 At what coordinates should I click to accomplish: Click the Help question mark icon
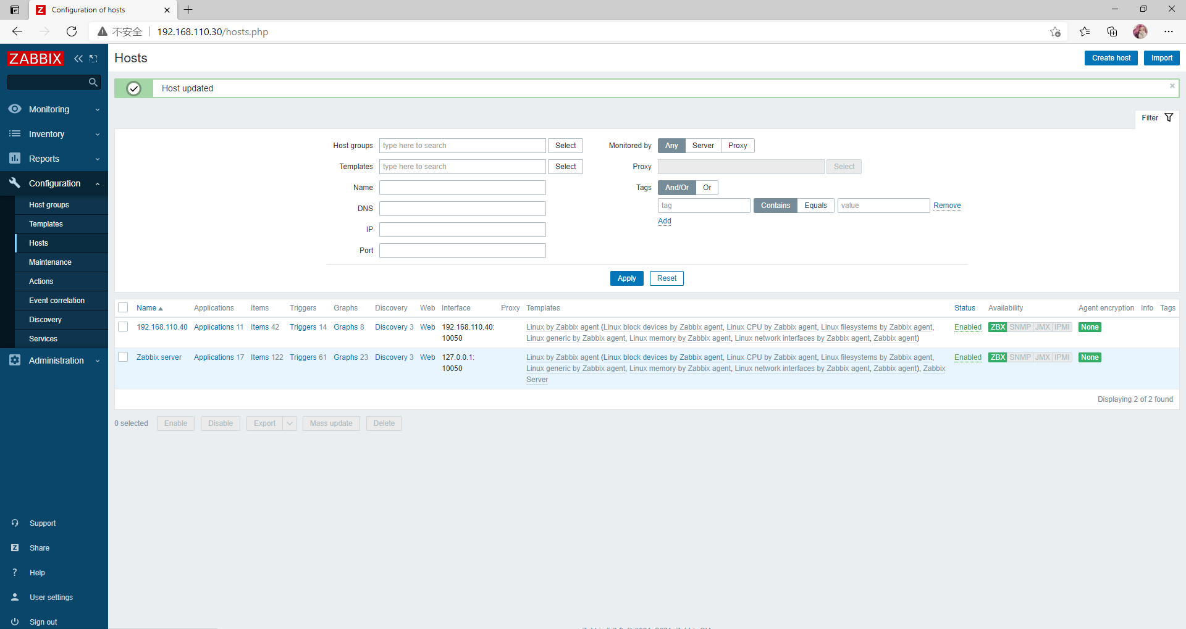(15, 572)
